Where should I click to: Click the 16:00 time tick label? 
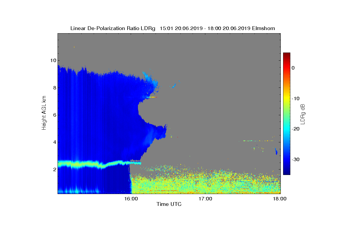(x=131, y=199)
